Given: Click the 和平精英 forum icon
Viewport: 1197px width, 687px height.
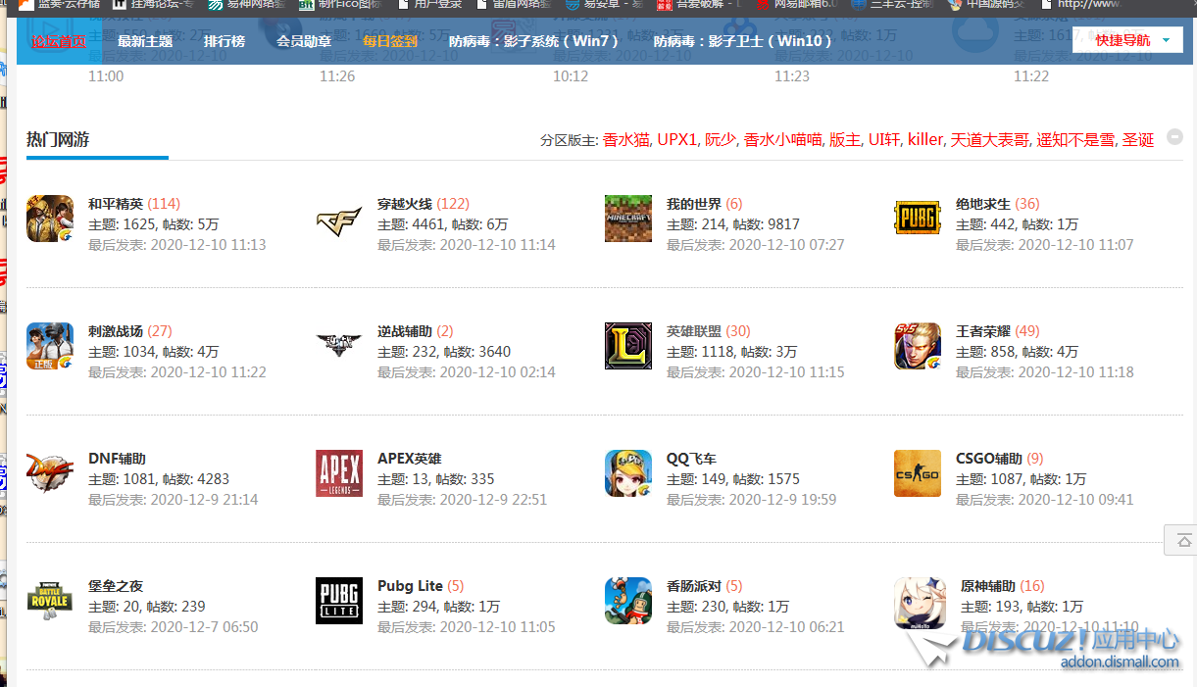Looking at the screenshot, I should [50, 219].
